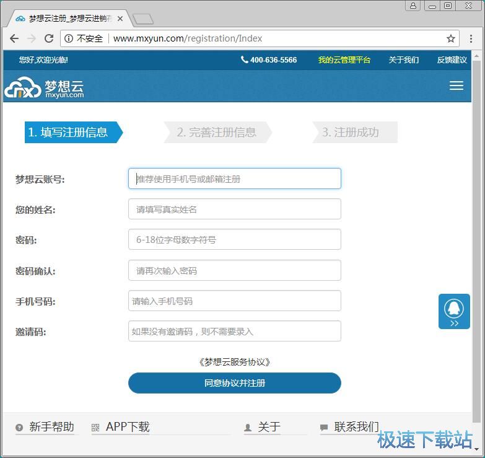Click the hamburger menu icon
Screen dimensions: 485x458
point(456,86)
